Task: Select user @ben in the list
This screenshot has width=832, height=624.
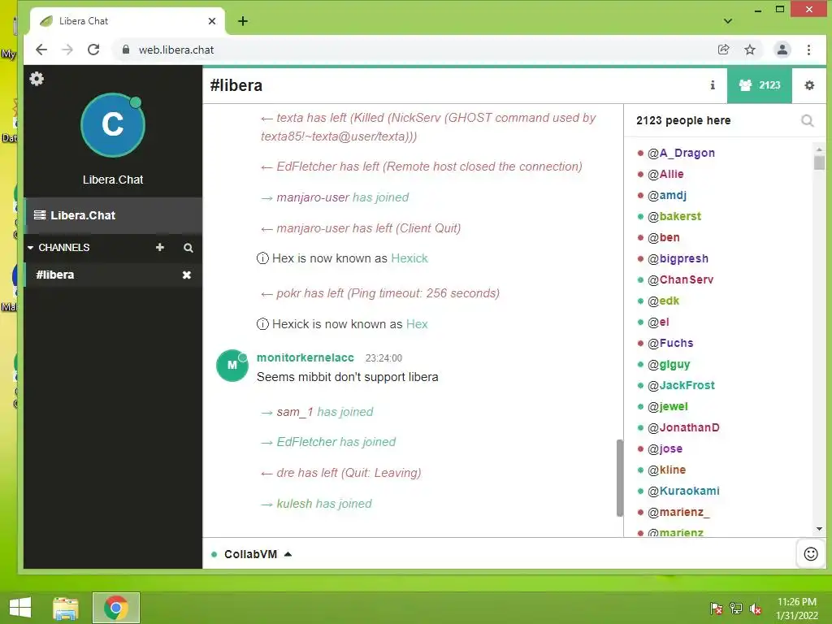Action: [x=663, y=237]
